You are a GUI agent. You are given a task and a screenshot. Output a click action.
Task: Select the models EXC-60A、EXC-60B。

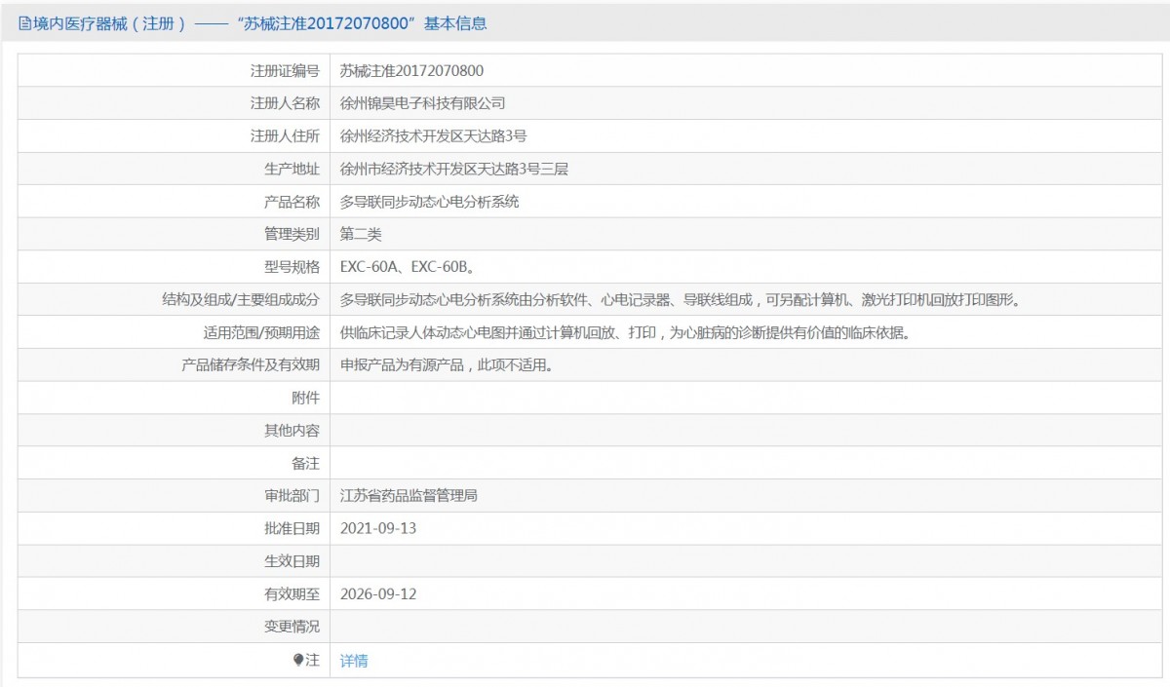408,267
